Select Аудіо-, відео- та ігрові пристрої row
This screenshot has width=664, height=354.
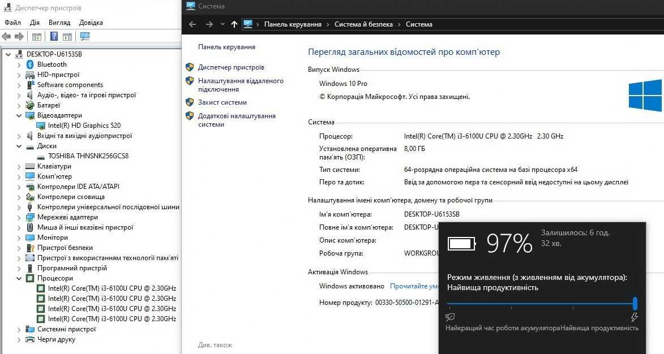coord(87,95)
